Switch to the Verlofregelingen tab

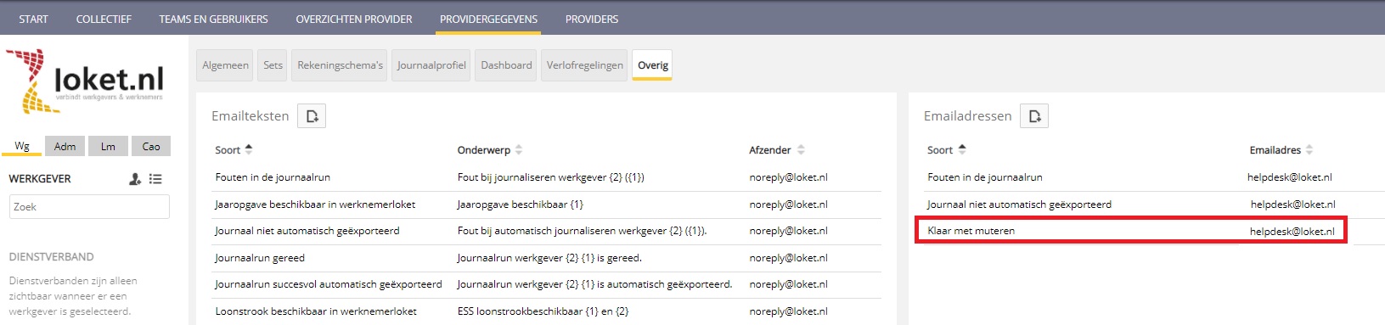(x=585, y=65)
